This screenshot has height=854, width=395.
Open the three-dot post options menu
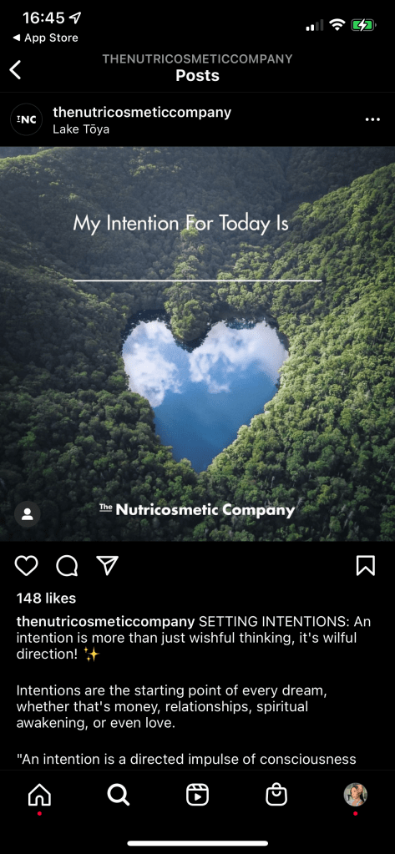(x=372, y=119)
